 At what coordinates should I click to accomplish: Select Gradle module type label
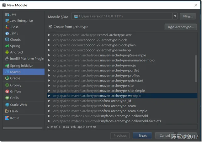pos(15,78)
